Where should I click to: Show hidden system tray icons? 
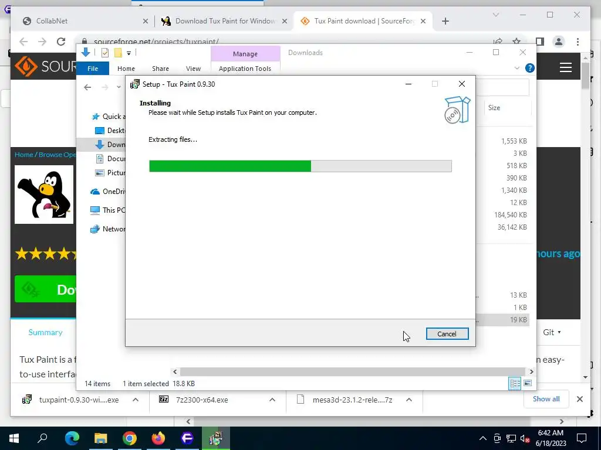point(483,438)
